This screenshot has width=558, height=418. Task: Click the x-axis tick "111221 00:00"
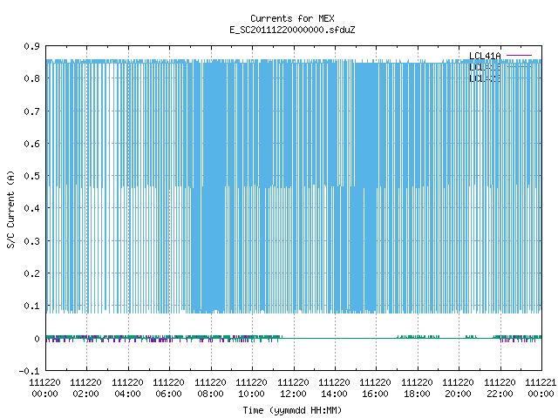[x=541, y=388]
